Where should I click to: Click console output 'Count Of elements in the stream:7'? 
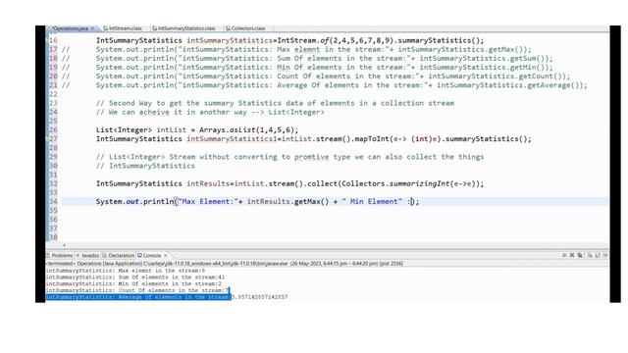(136, 290)
